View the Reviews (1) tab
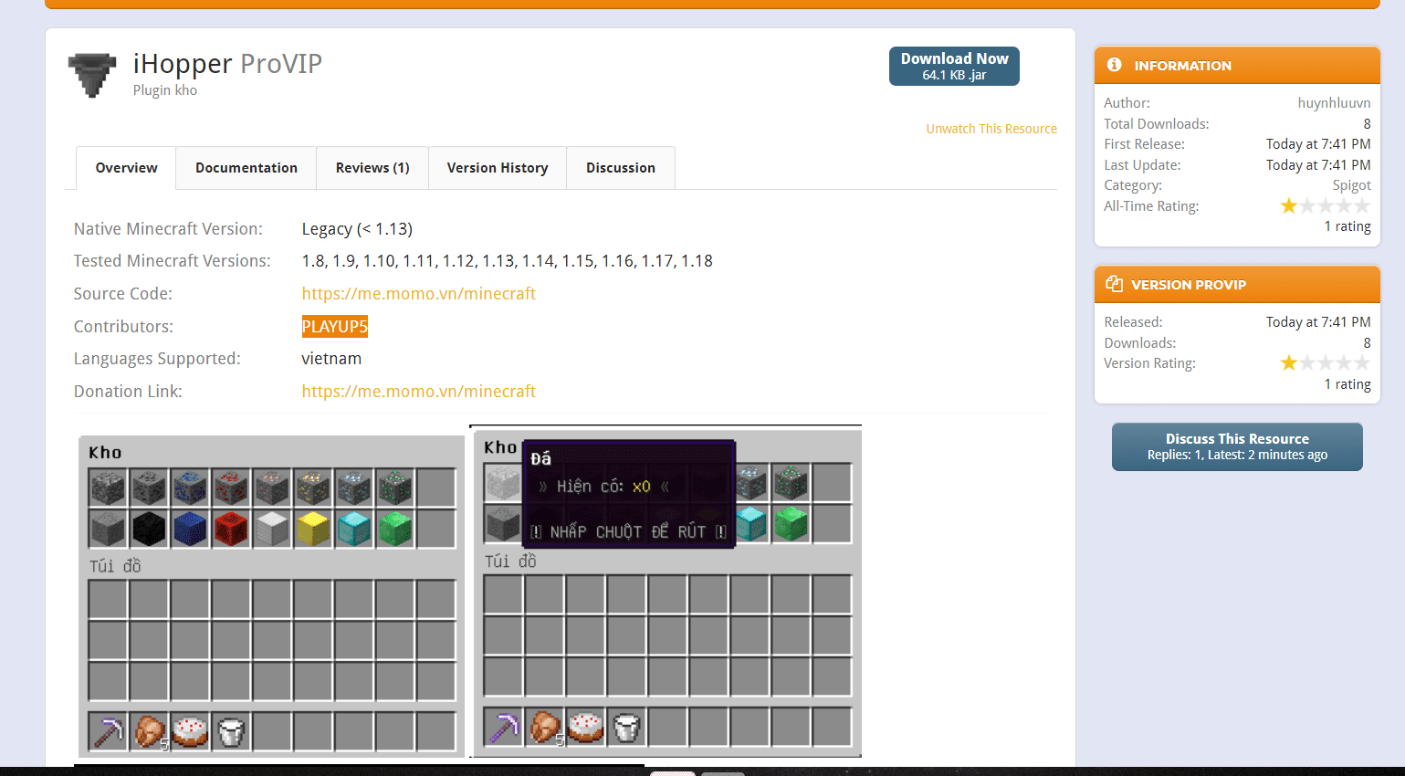 click(x=372, y=168)
